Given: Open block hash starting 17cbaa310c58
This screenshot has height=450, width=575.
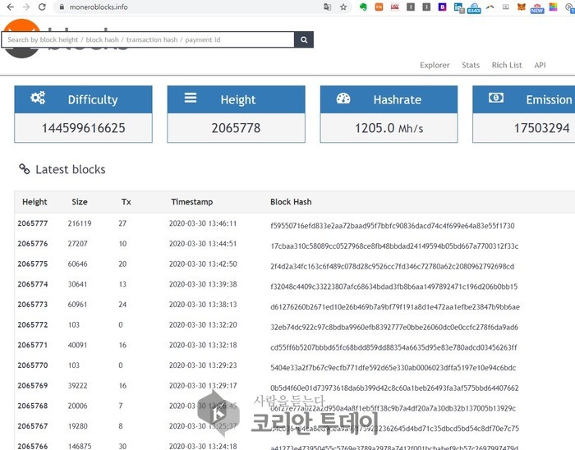Looking at the screenshot, I should click(394, 246).
